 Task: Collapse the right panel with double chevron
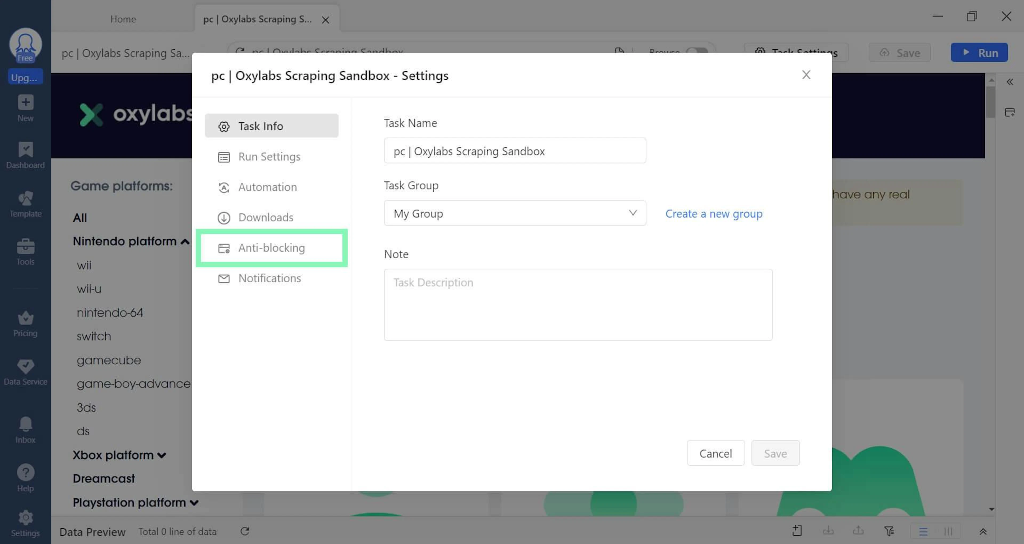(x=1010, y=82)
